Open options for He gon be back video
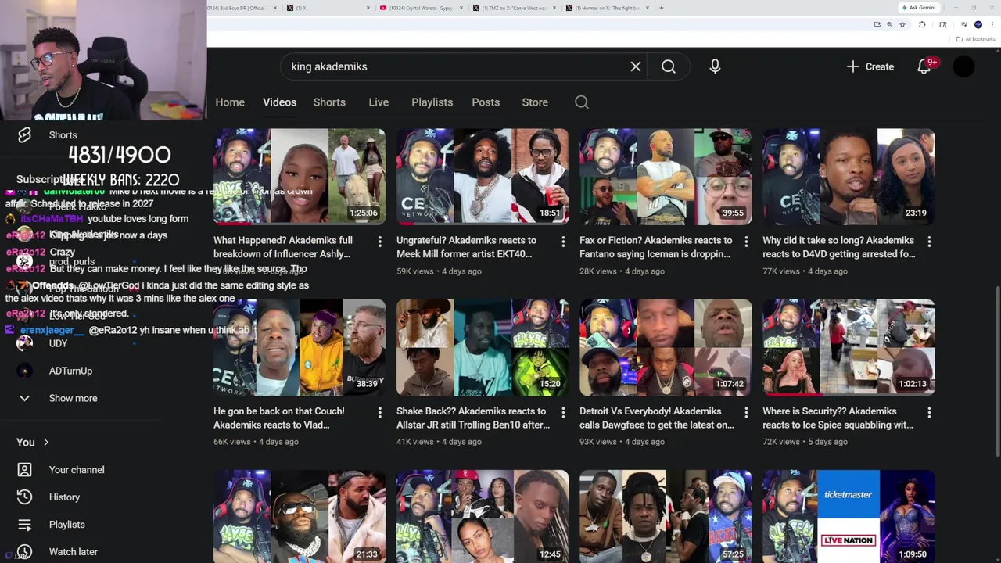 [380, 413]
